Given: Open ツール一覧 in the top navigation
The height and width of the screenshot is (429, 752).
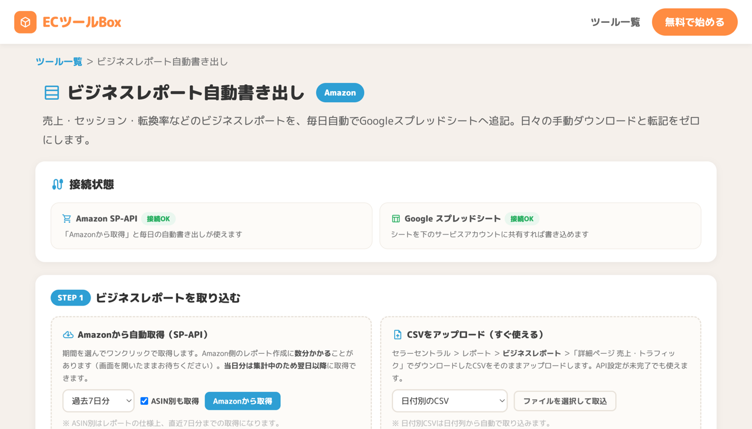Looking at the screenshot, I should [615, 22].
